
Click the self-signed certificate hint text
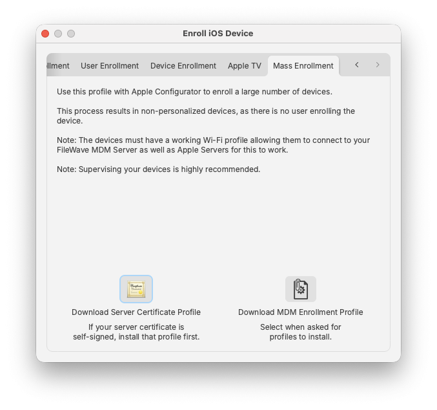[x=136, y=332]
